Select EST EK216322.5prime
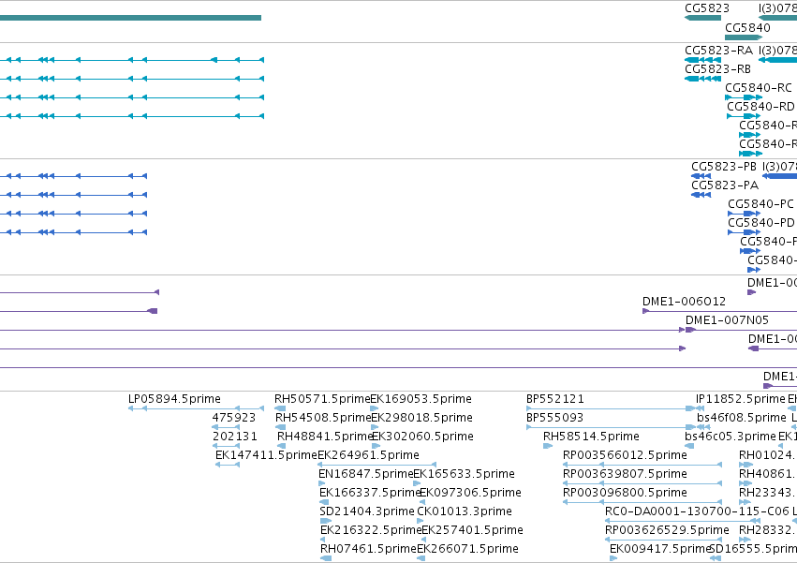Screen dimensions: 797x563 pyautogui.click(x=371, y=530)
